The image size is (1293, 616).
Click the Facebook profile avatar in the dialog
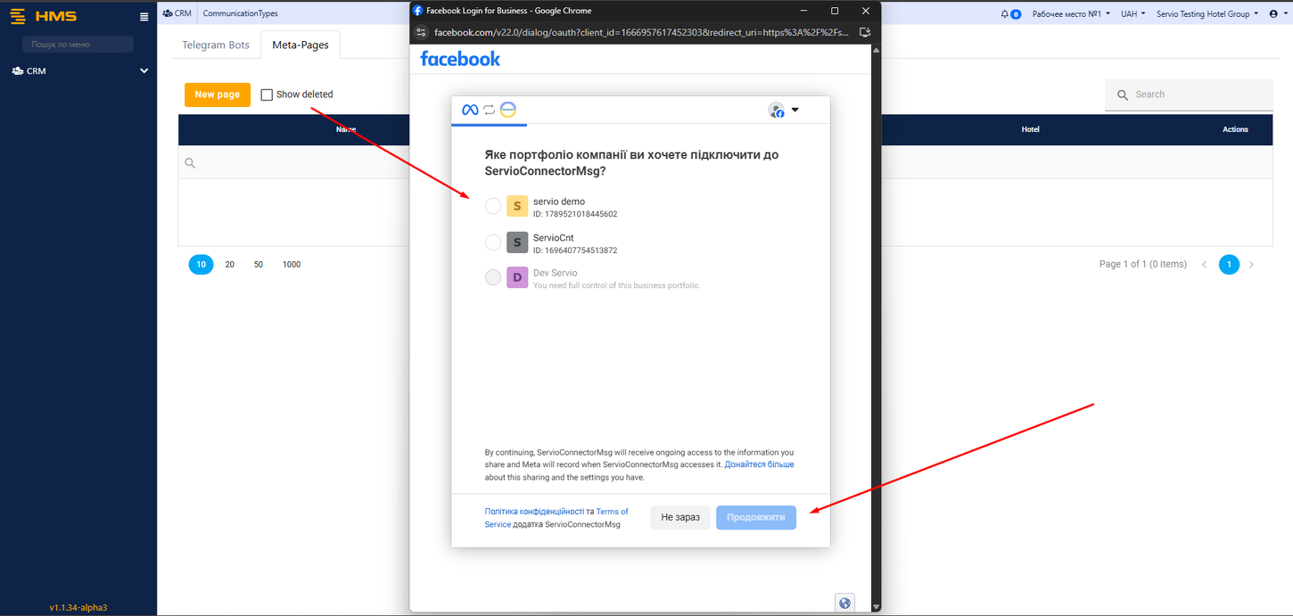(x=776, y=110)
